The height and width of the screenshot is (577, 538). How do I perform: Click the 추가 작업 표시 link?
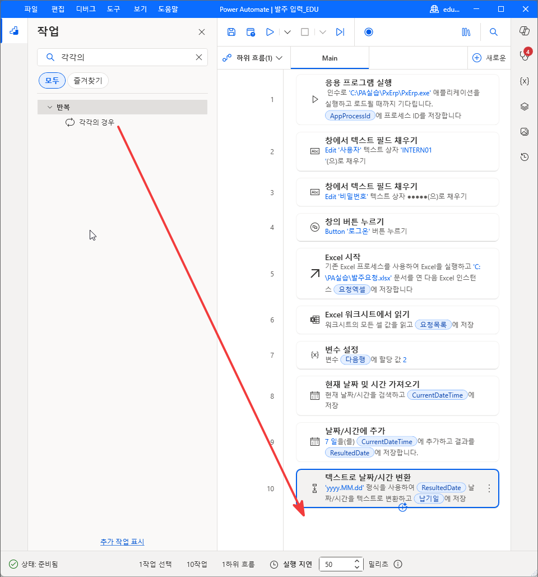coord(122,542)
